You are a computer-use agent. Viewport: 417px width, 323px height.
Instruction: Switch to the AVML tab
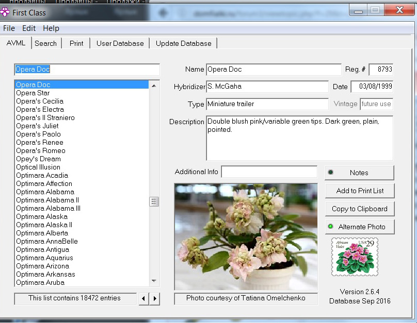click(x=16, y=43)
